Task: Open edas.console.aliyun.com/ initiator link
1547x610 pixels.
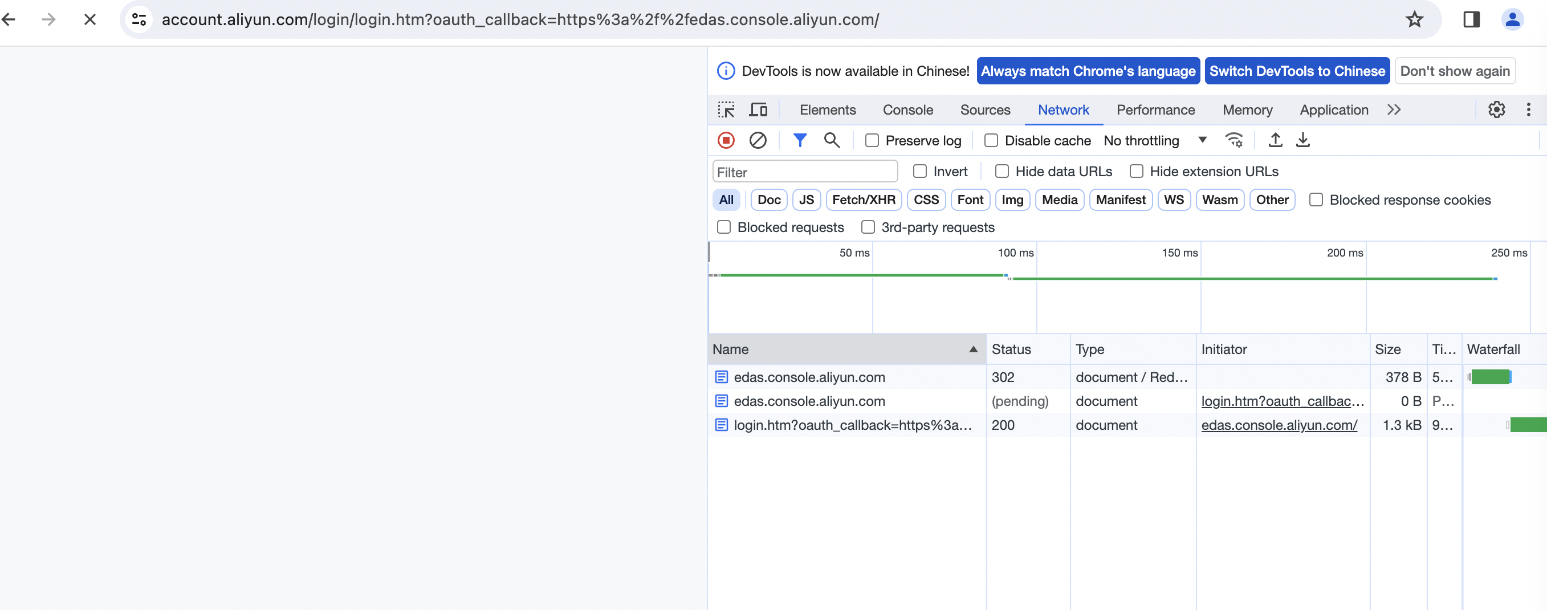Action: tap(1279, 425)
